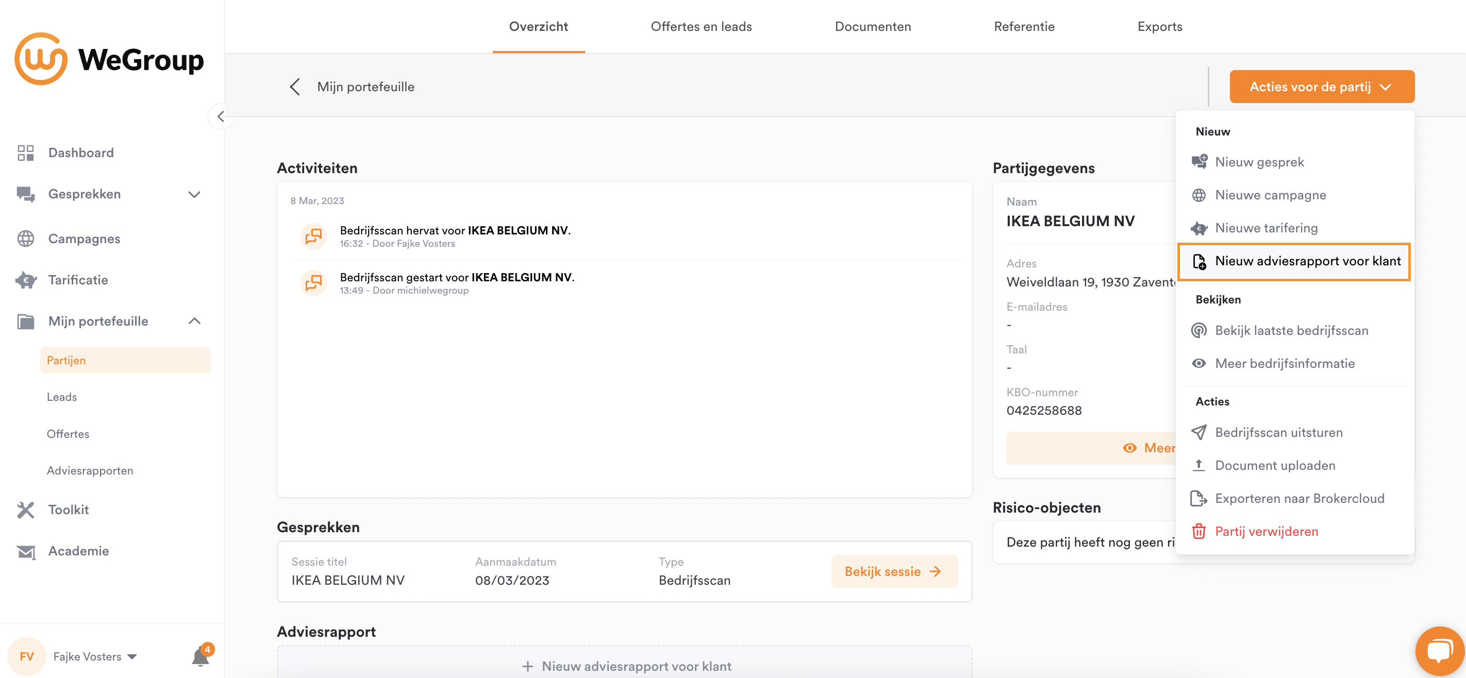This screenshot has width=1466, height=678.
Task: Switch to the Overzicht tab
Action: 538,26
